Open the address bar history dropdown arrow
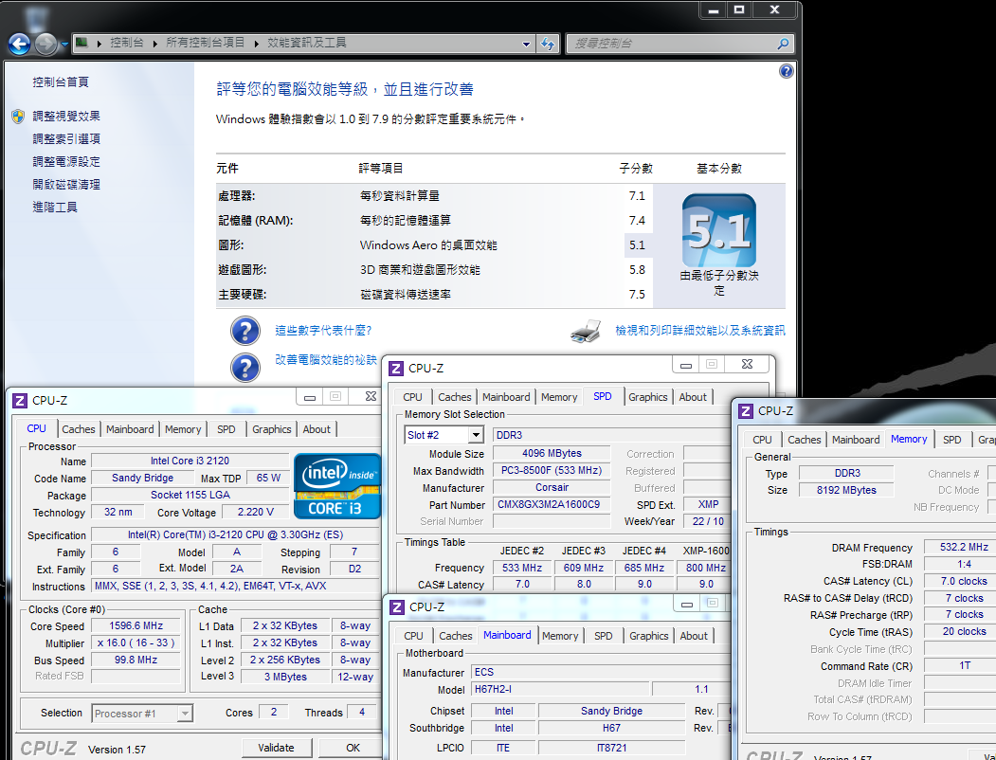This screenshot has height=760, width=996. tap(527, 44)
